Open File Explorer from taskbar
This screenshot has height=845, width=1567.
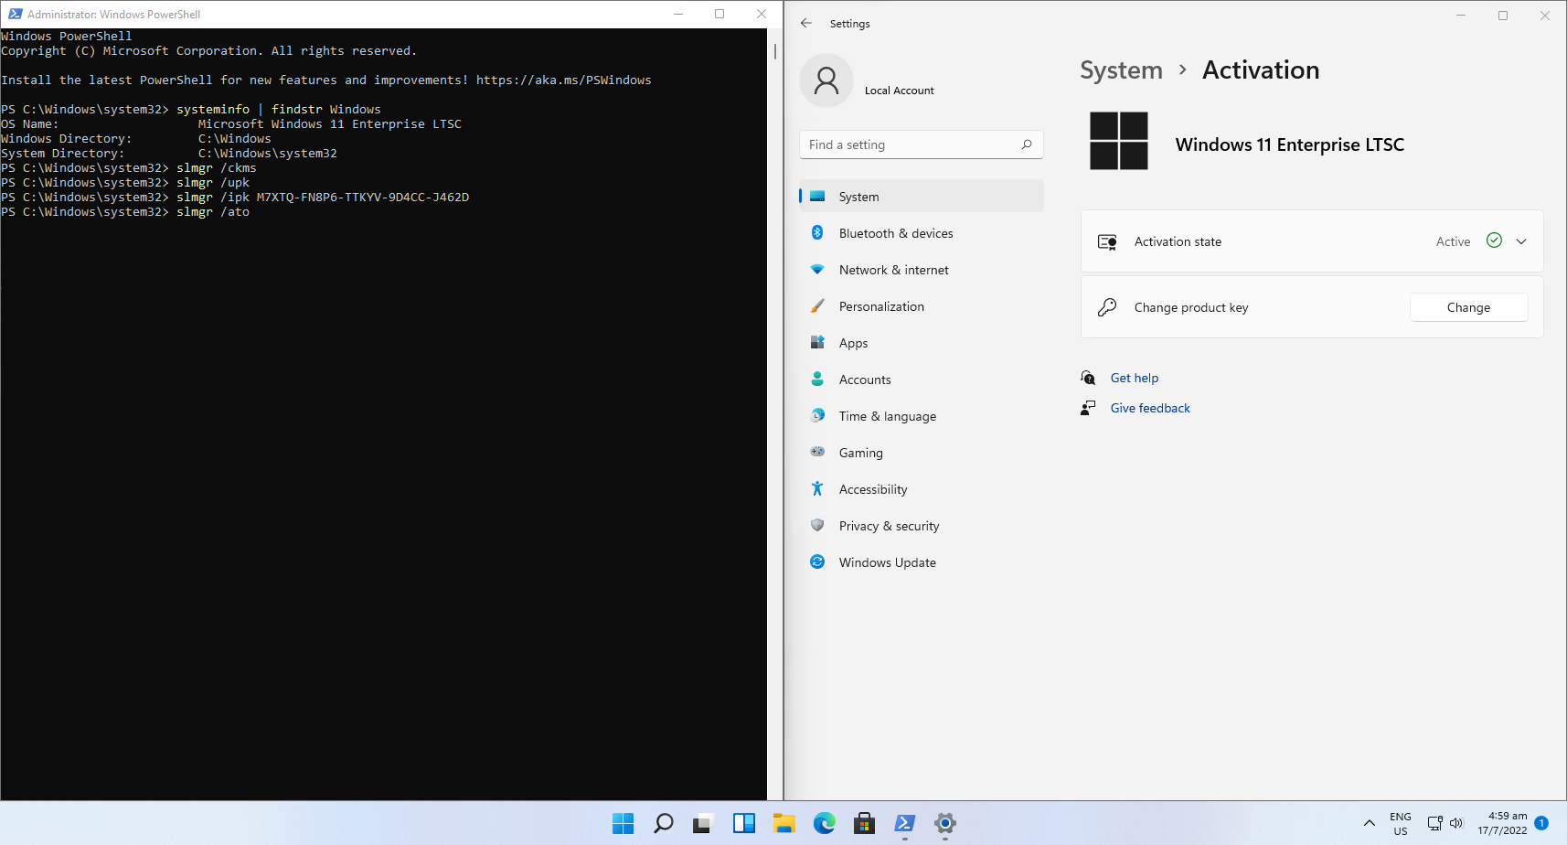click(x=783, y=823)
